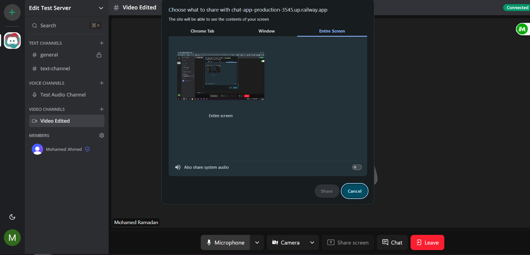Expand the Edit Test Server dropdown

click(x=101, y=8)
